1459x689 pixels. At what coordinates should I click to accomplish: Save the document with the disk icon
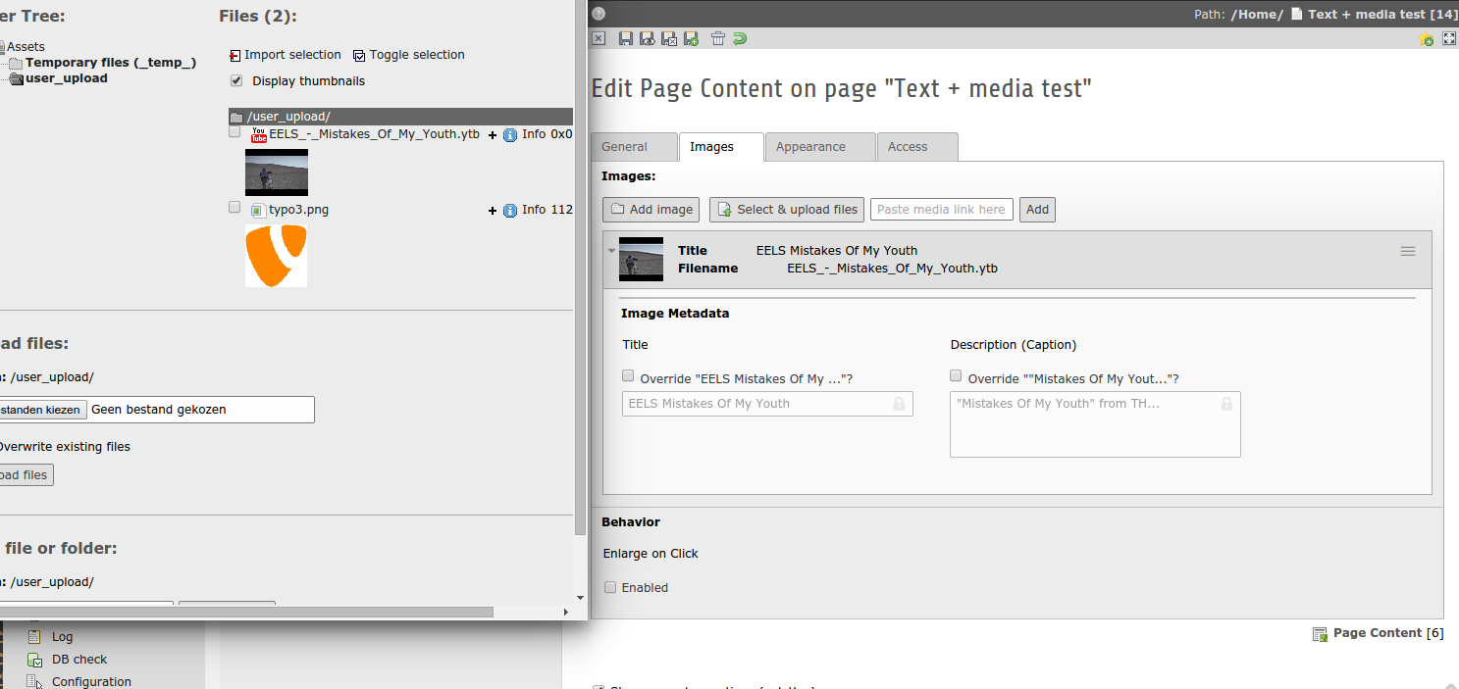click(x=625, y=39)
